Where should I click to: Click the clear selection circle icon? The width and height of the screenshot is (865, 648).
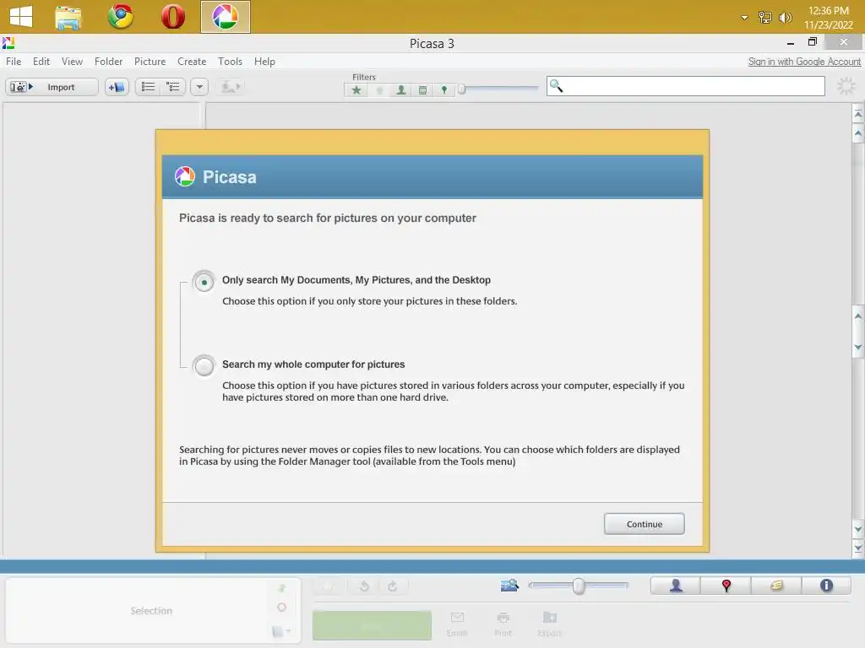click(282, 607)
